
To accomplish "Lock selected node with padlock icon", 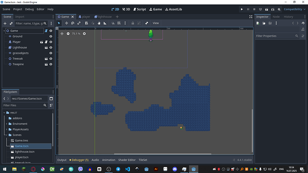I will [x=133, y=23].
